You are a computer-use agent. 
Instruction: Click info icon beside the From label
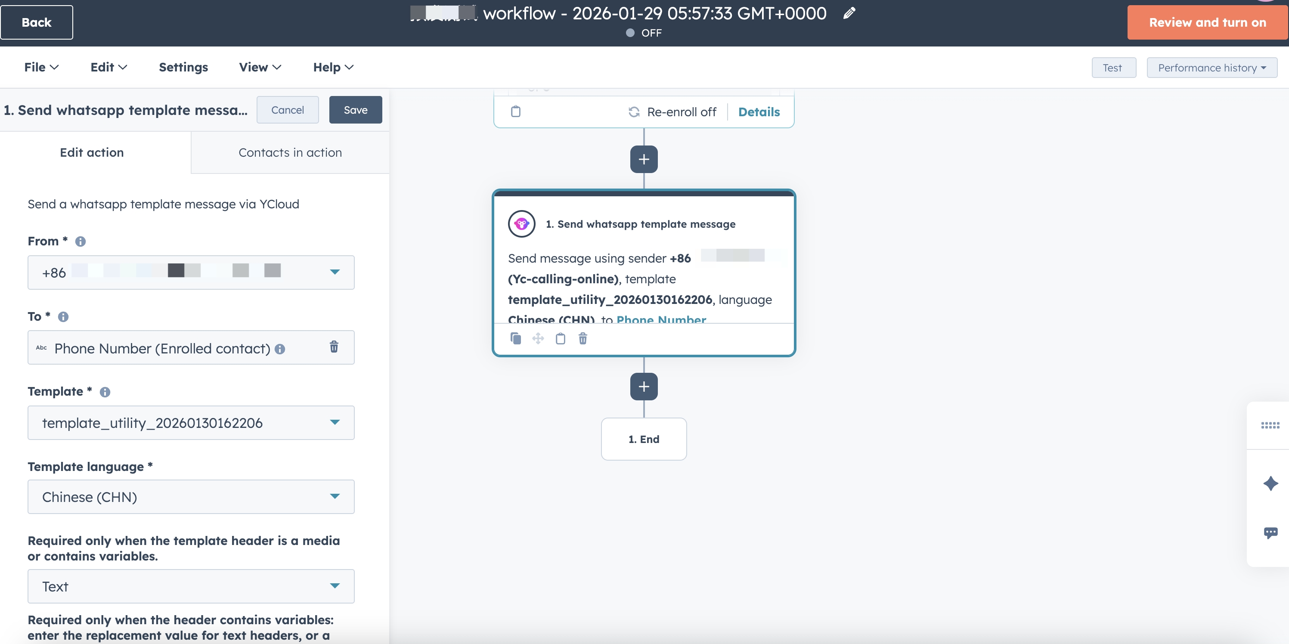tap(80, 241)
